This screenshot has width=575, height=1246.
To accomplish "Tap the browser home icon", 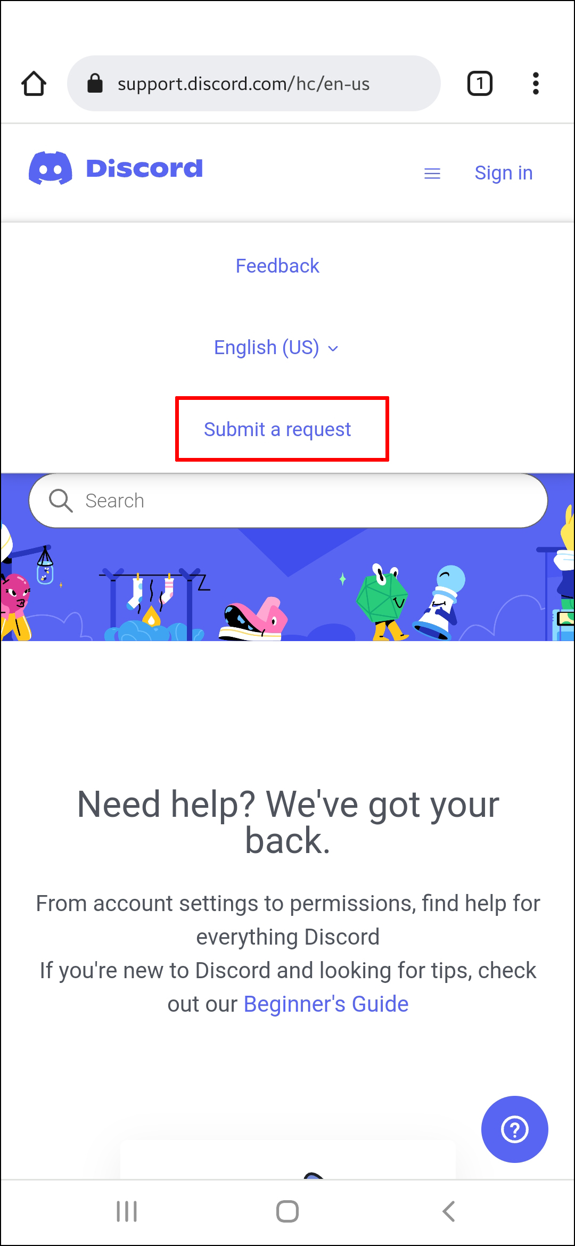I will pos(34,84).
